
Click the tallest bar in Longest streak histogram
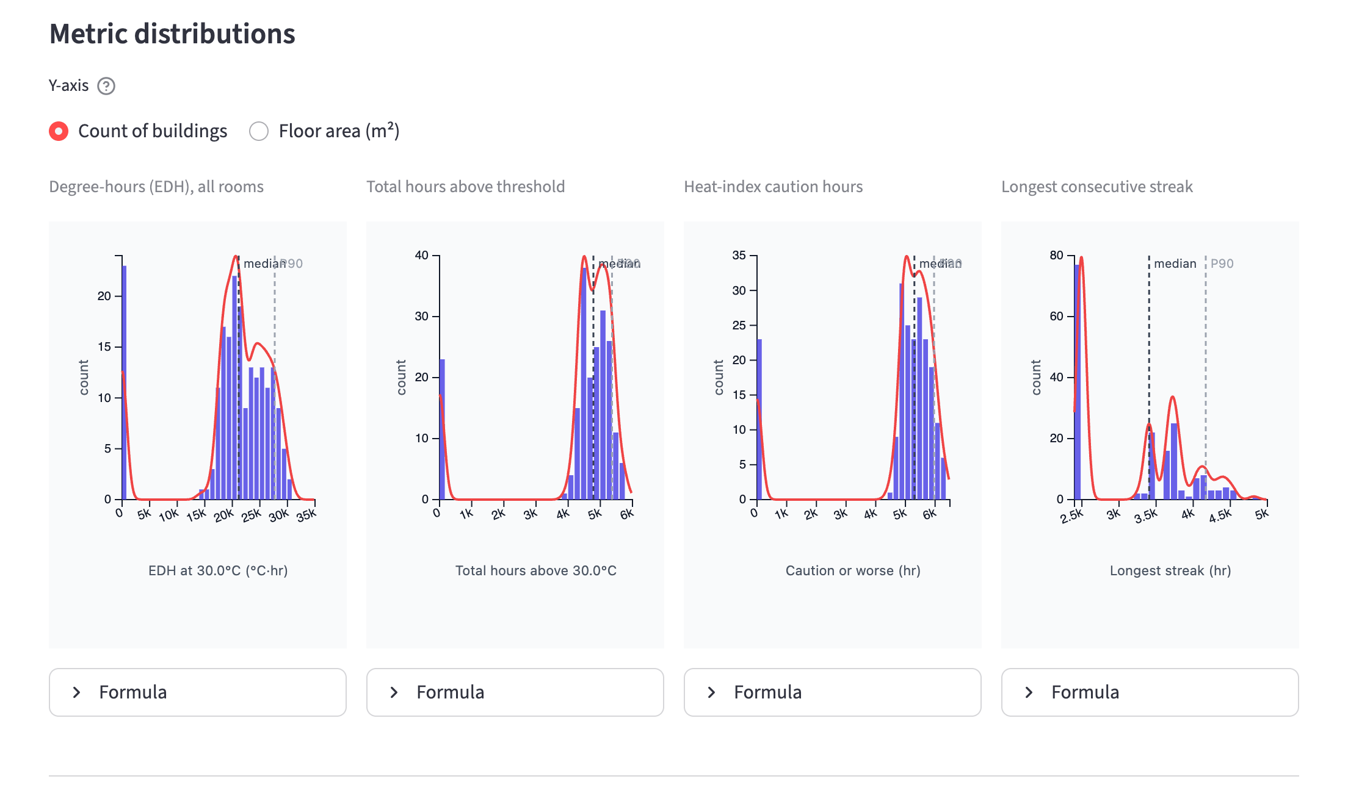coord(1078,382)
